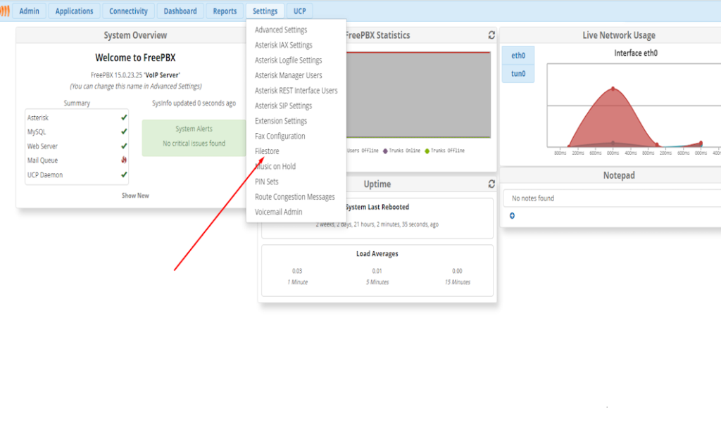Add a new note with plus icon
This screenshot has width=721, height=425.
[512, 215]
